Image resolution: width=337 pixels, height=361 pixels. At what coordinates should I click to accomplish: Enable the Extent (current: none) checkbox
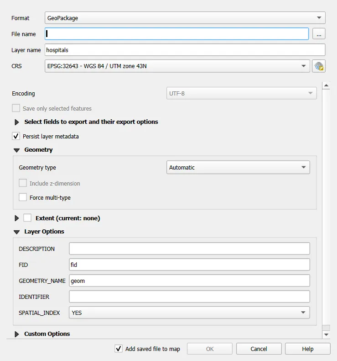pyautogui.click(x=27, y=218)
